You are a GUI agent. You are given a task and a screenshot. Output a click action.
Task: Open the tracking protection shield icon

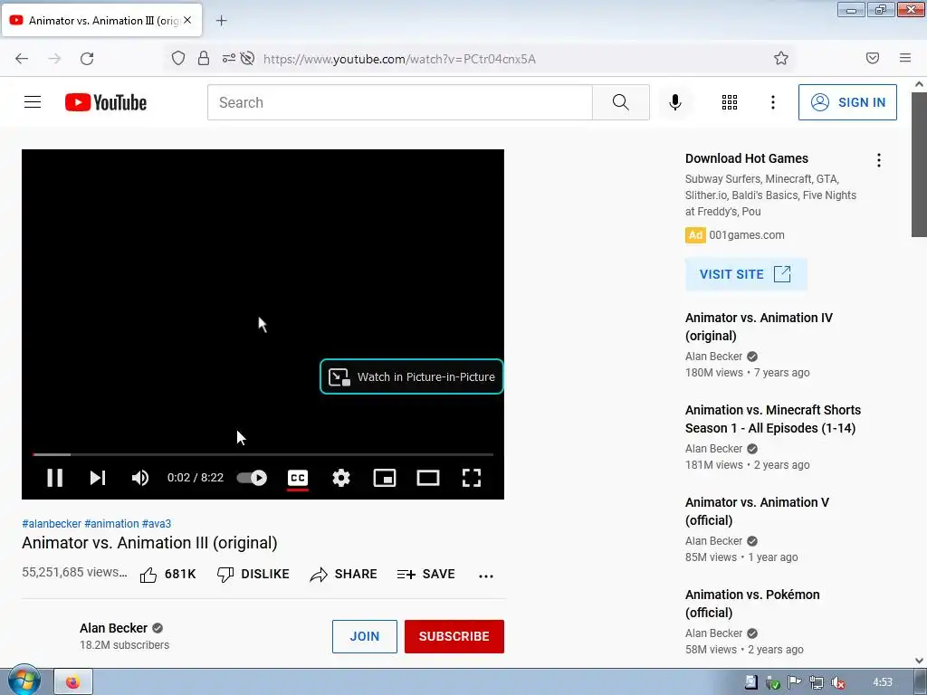[178, 58]
